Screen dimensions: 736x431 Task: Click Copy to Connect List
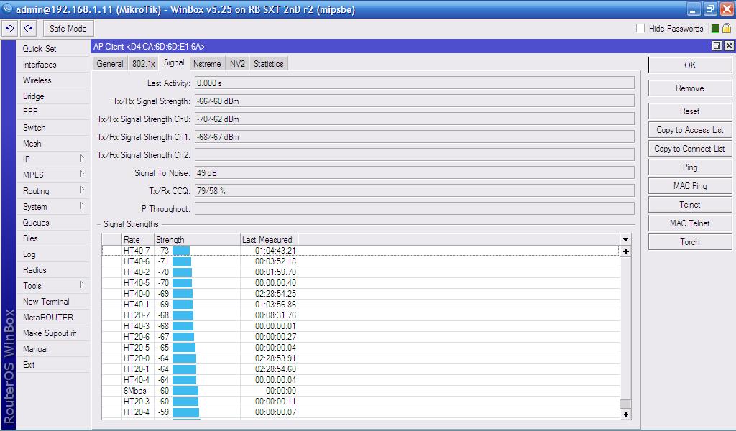[x=689, y=149]
